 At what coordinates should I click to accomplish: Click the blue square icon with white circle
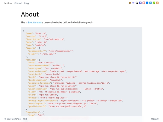point(140,3)
